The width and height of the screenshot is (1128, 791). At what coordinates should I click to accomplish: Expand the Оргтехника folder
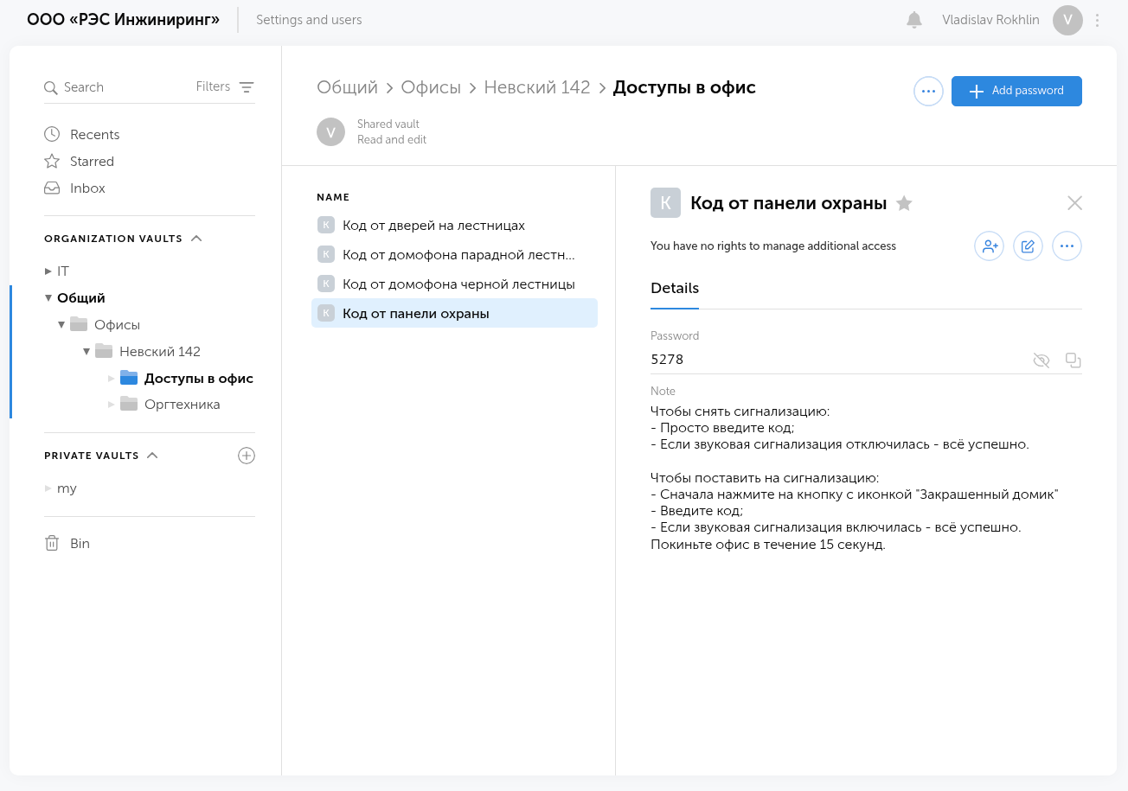112,405
